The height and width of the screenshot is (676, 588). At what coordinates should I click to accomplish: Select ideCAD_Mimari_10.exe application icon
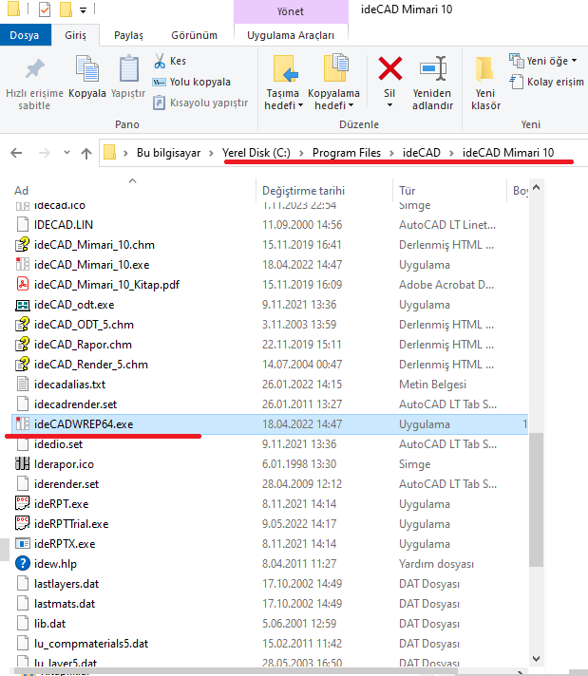[23, 265]
